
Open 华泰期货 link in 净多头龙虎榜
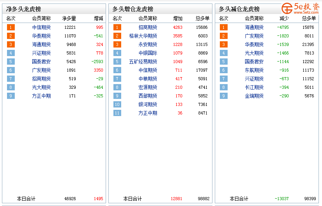point(41,36)
